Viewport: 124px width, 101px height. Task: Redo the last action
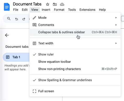(24, 19)
